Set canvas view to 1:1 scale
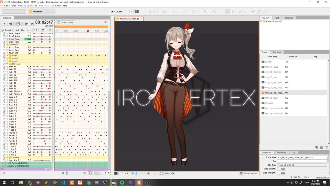The width and height of the screenshot is (330, 186). 156,174
